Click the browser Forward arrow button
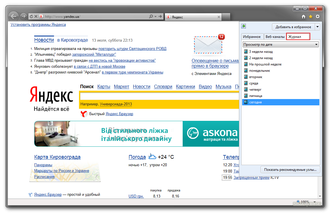Image resolution: width=330 pixels, height=213 pixels. pos(24,16)
